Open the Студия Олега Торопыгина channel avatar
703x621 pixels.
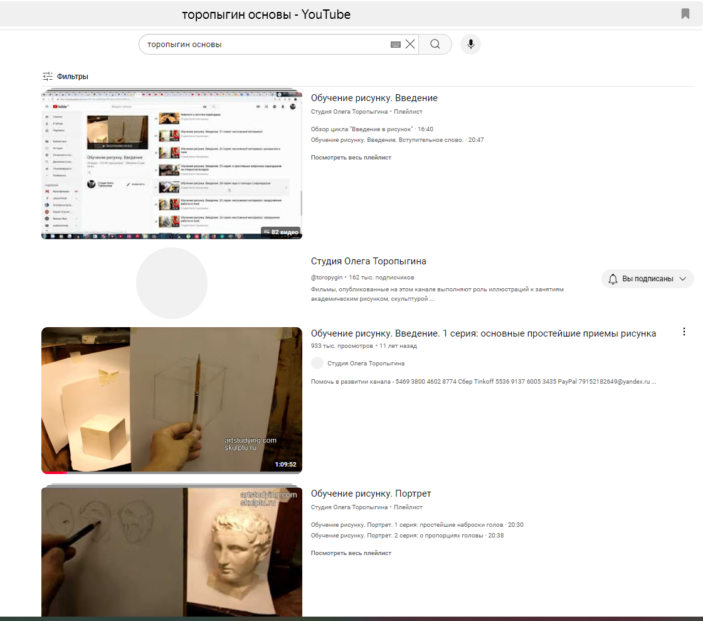coord(172,283)
